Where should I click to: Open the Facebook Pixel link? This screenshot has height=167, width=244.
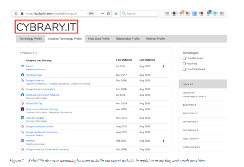[x=34, y=75]
